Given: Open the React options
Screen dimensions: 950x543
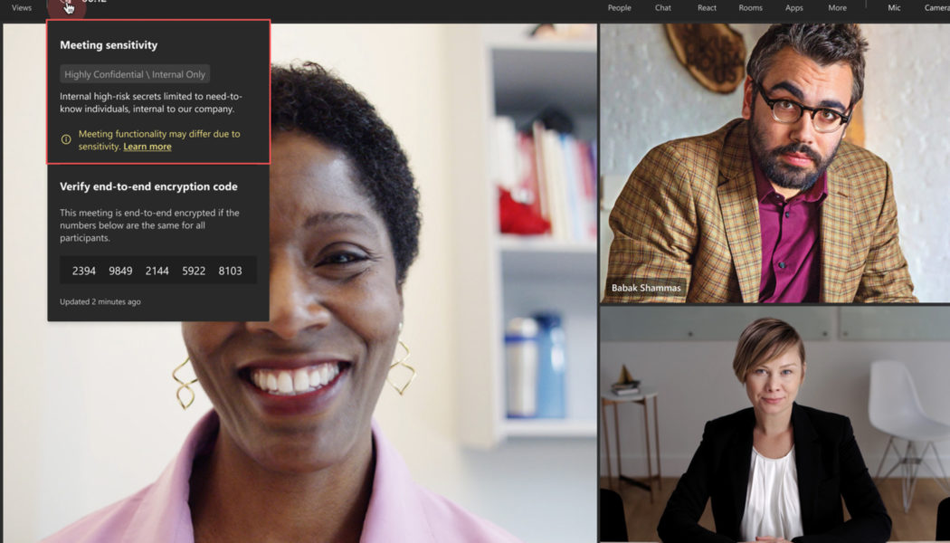Looking at the screenshot, I should [707, 8].
